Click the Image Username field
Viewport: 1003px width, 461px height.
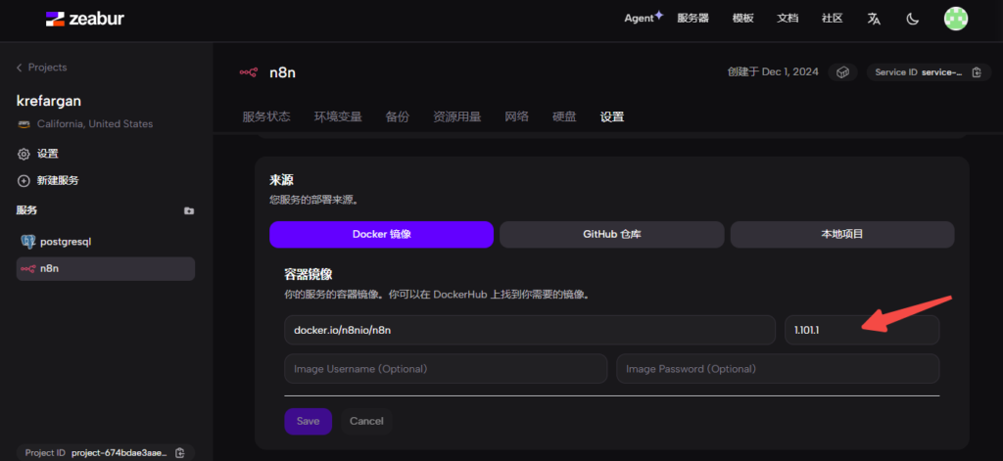(x=446, y=369)
